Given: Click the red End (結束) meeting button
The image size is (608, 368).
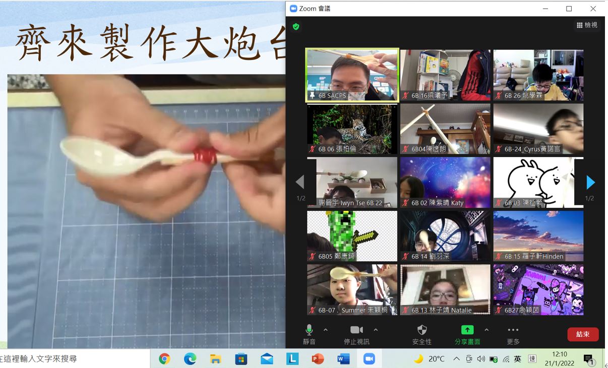Looking at the screenshot, I should [x=583, y=334].
